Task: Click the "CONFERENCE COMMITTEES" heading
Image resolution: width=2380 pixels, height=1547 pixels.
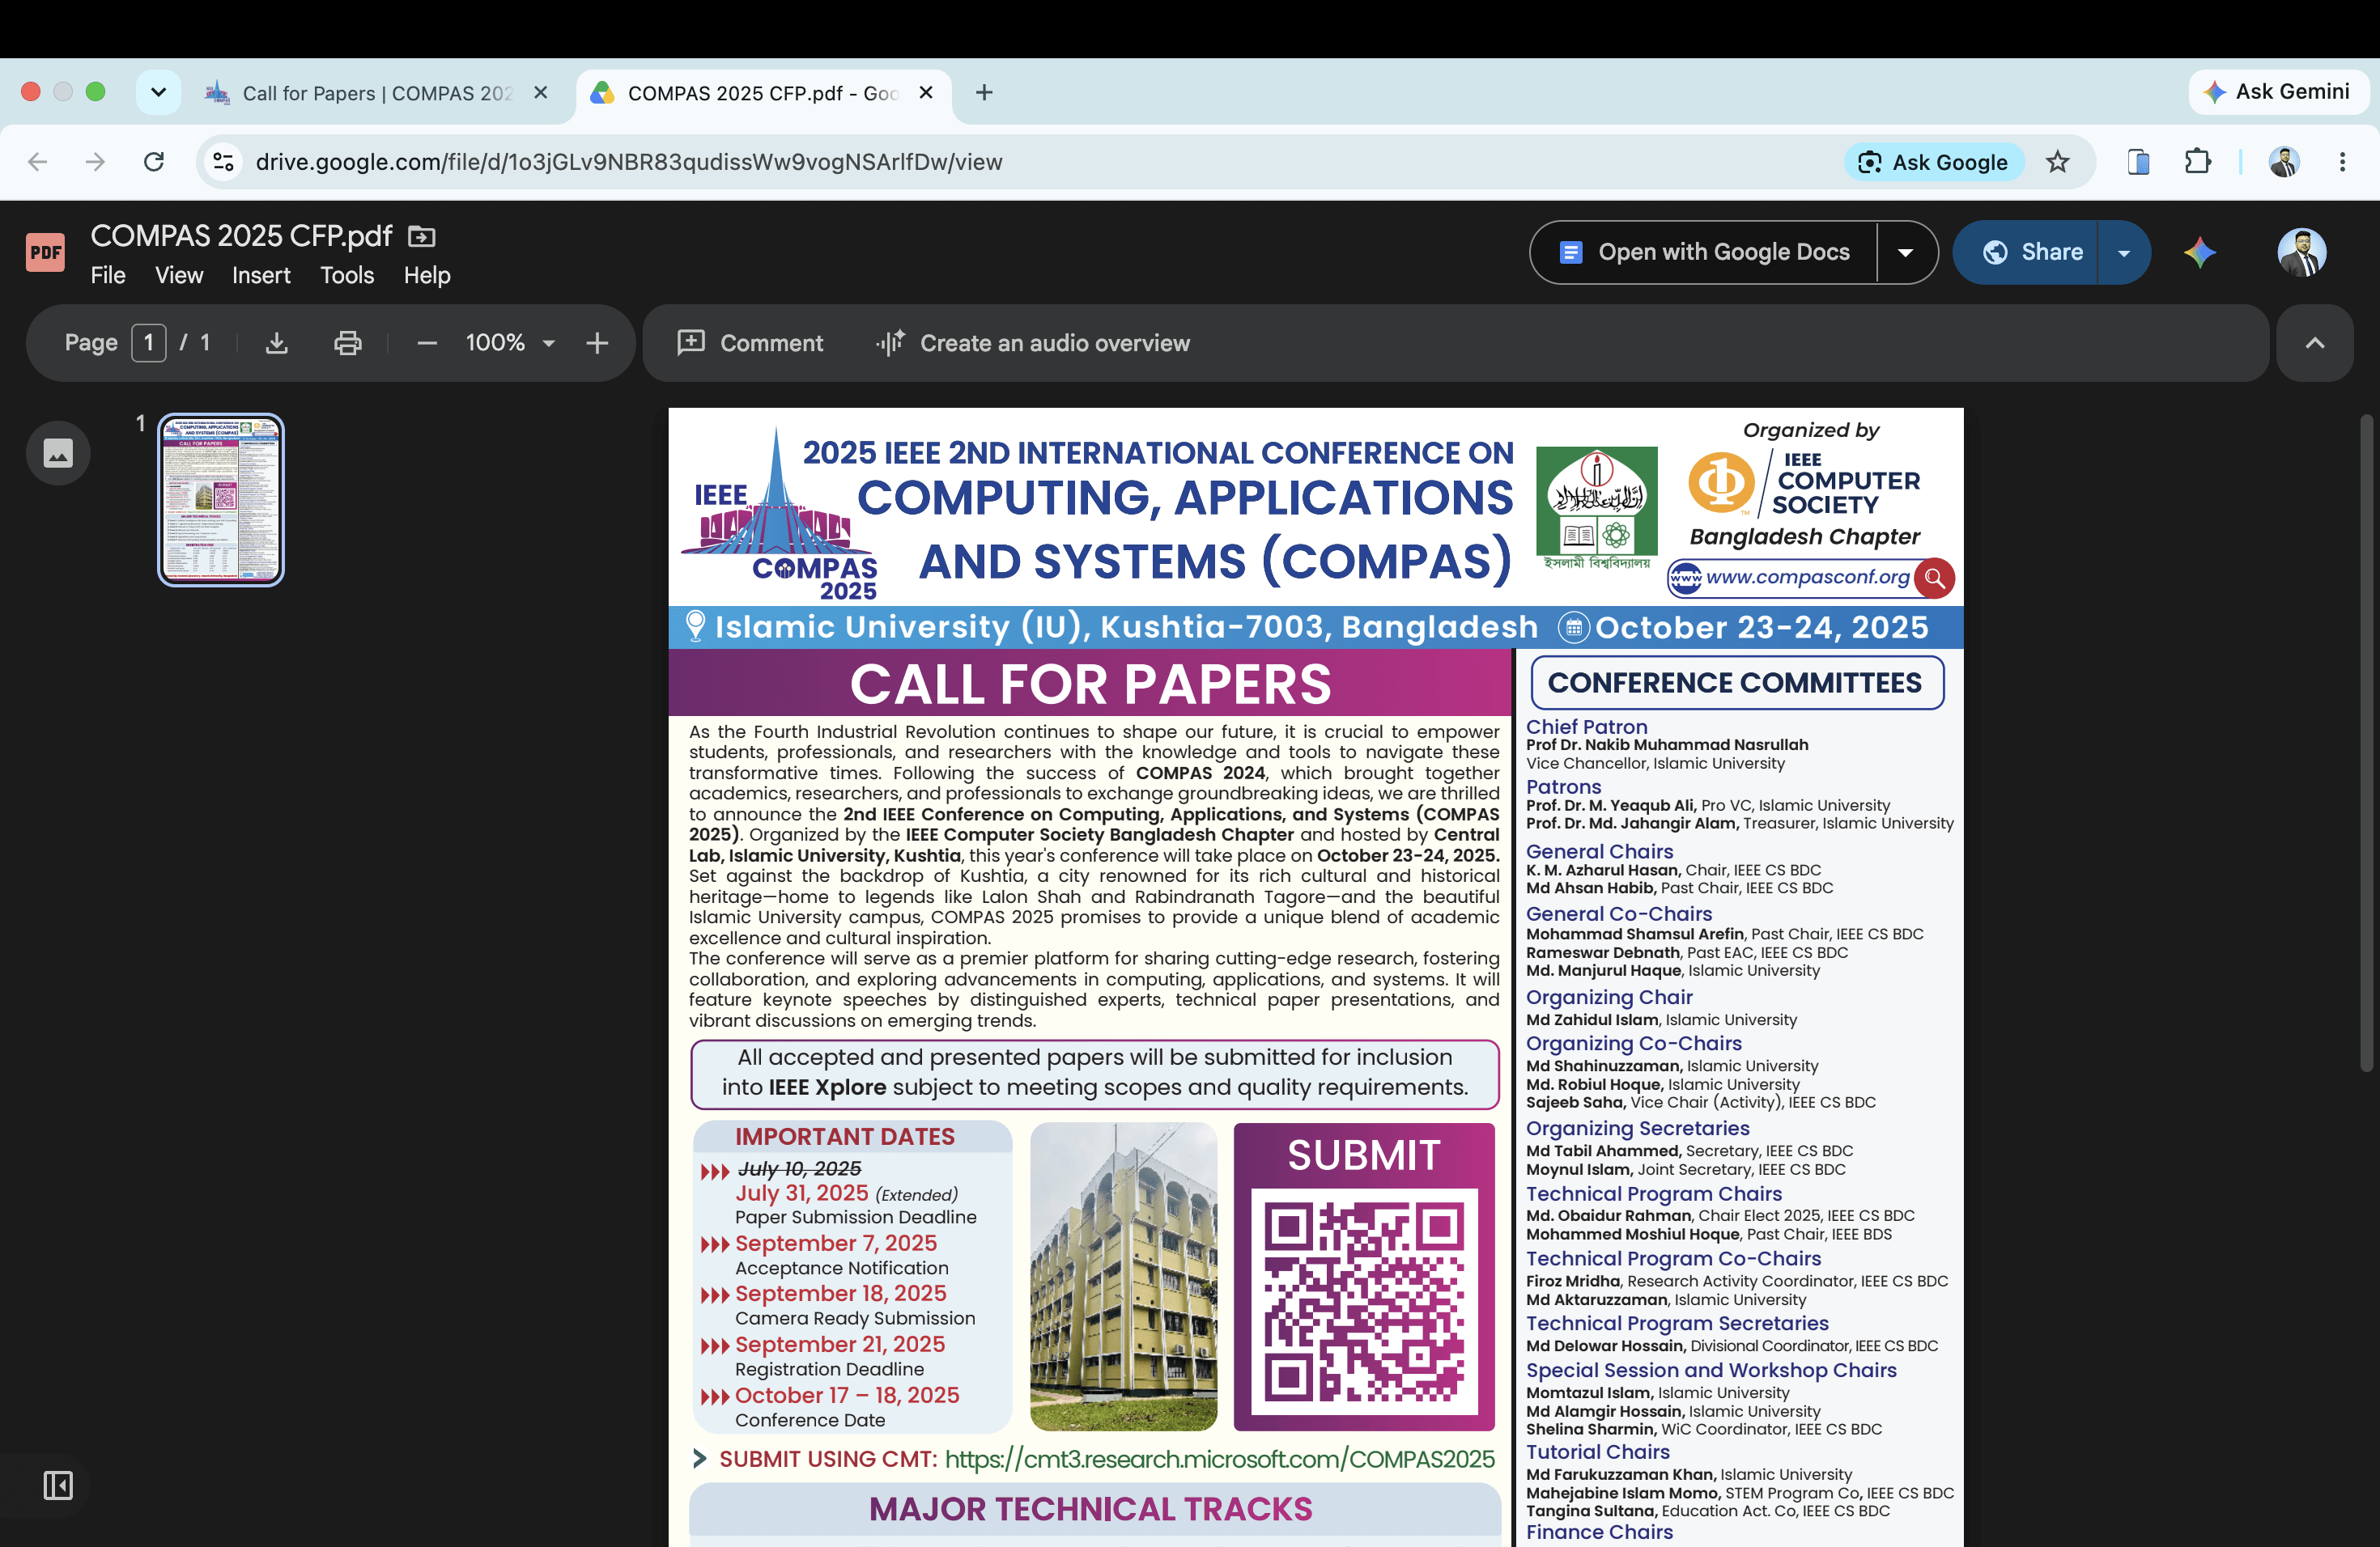Action: (1735, 683)
